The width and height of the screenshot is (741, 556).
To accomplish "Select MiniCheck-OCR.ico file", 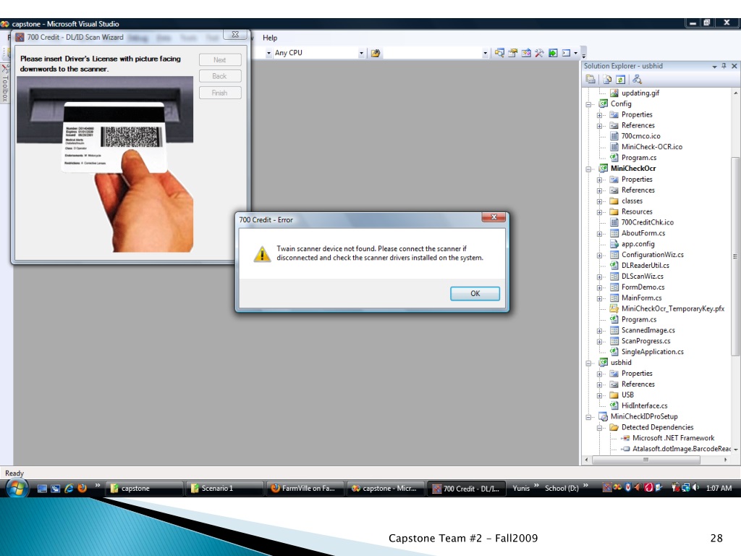I will 652,147.
